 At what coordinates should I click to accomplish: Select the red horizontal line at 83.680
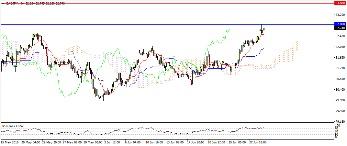(162, 3)
